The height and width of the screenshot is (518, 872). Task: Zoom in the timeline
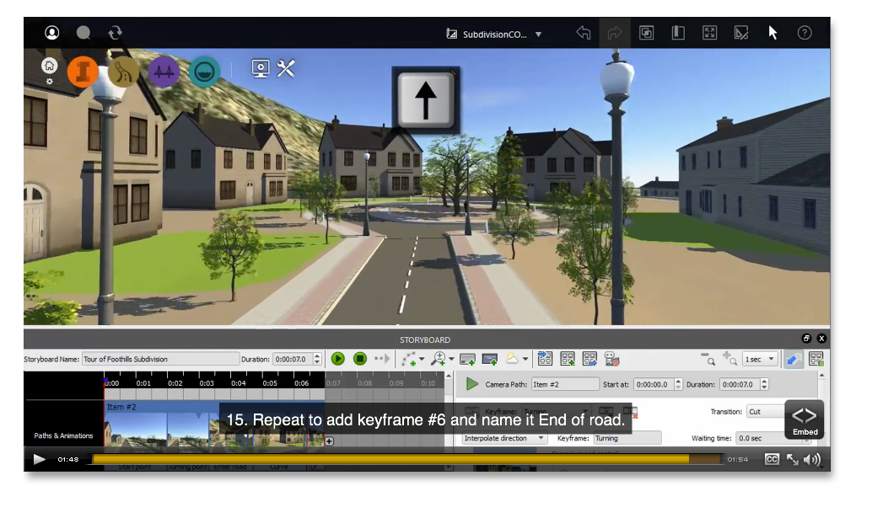coord(729,359)
